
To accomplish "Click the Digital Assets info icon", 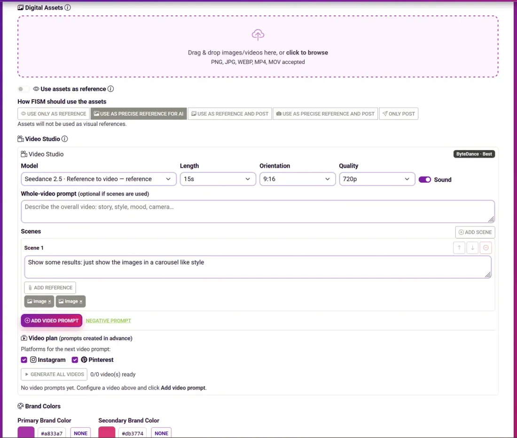I will [x=68, y=8].
